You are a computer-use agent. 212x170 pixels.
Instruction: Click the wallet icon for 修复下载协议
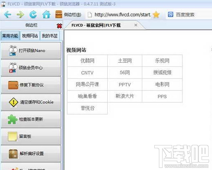click(13, 85)
